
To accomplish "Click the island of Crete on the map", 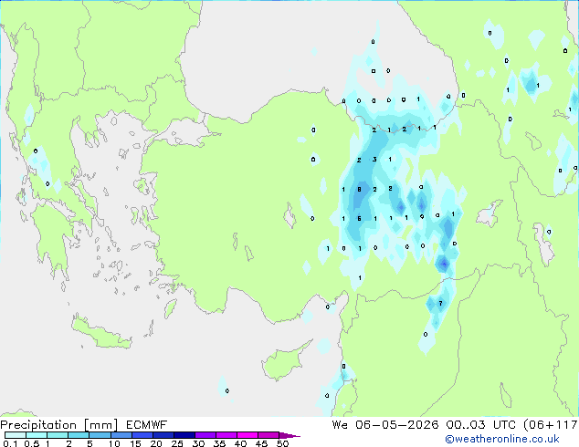I will point(101,334).
